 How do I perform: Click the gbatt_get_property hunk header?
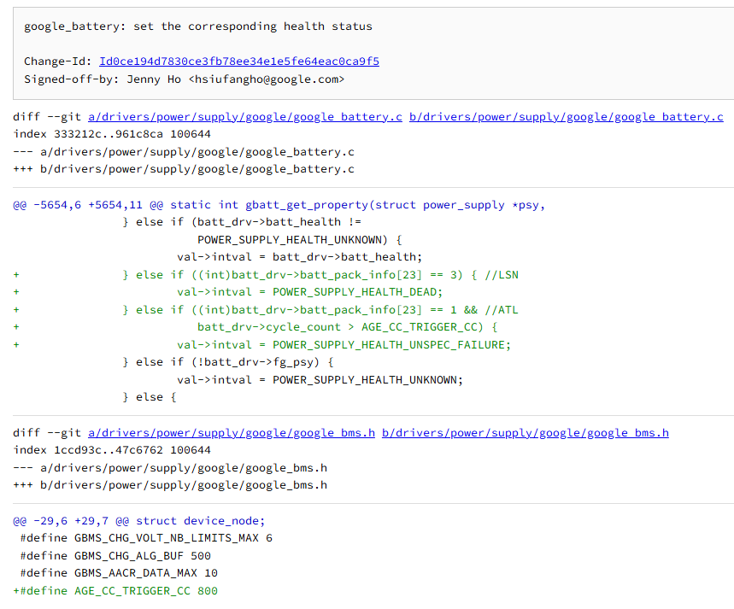coord(279,205)
